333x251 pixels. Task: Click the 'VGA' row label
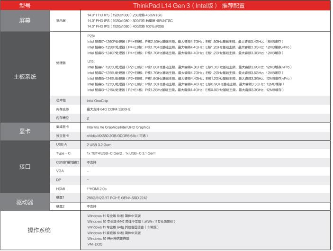pyautogui.click(x=60, y=171)
